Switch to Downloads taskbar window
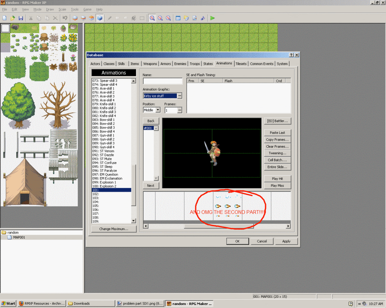Image resolution: width=386 pixels, height=308 pixels. pyautogui.click(x=91, y=303)
